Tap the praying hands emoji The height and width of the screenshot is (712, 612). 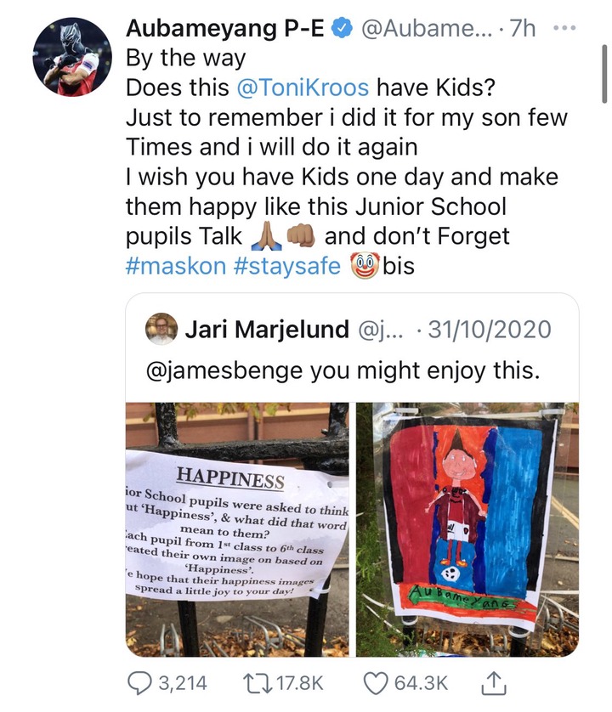(x=266, y=236)
